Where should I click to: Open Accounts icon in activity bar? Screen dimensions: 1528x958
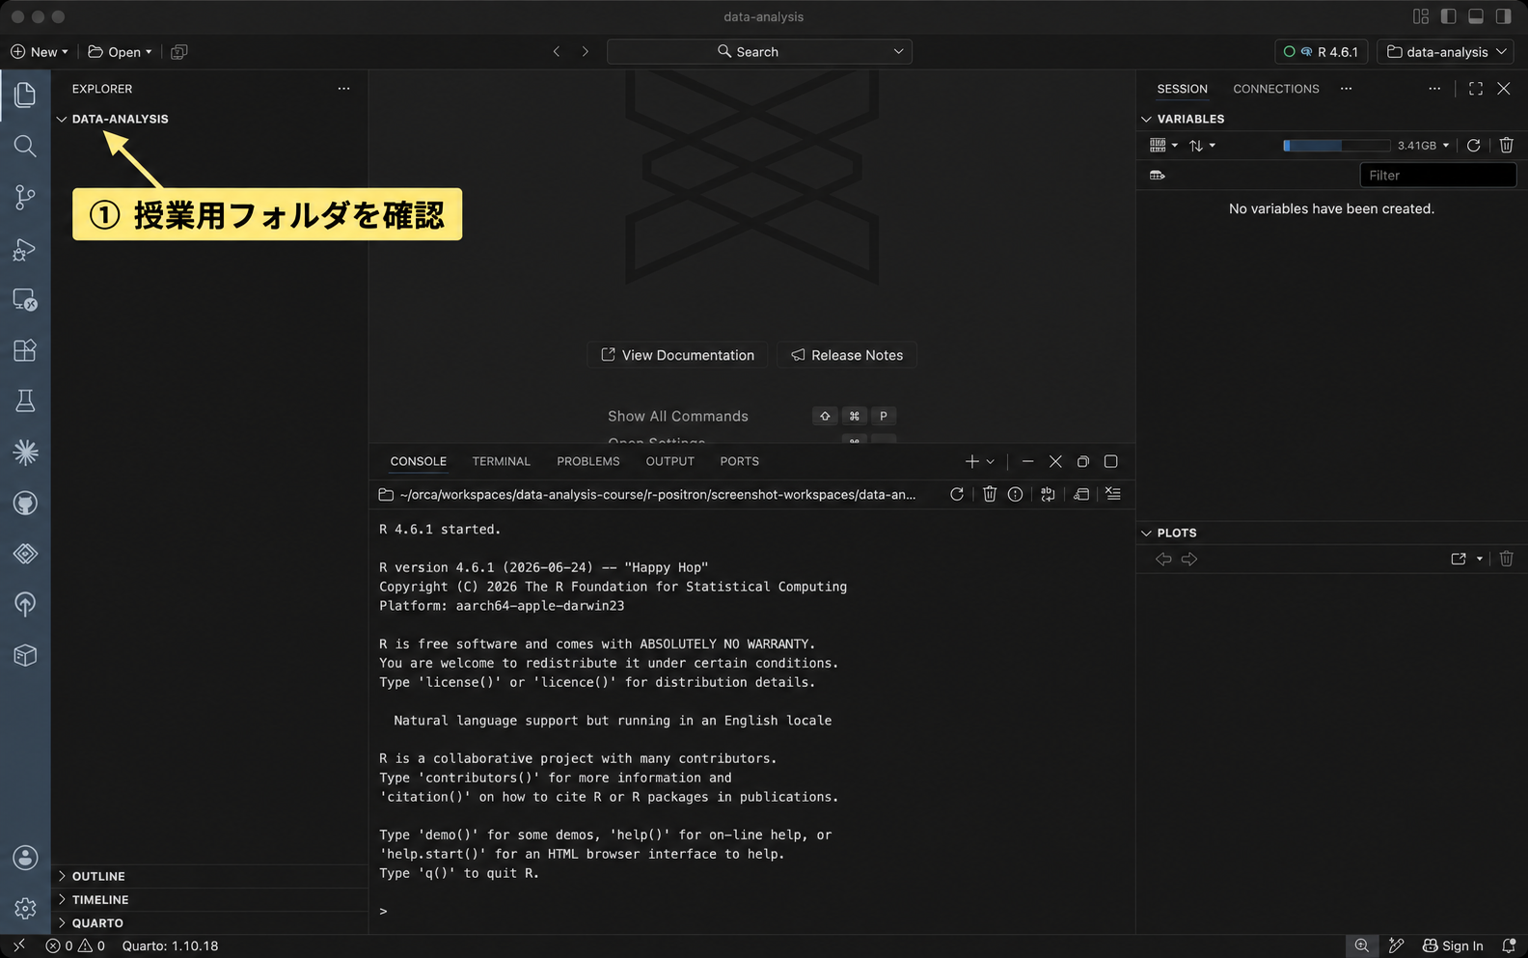pos(25,858)
